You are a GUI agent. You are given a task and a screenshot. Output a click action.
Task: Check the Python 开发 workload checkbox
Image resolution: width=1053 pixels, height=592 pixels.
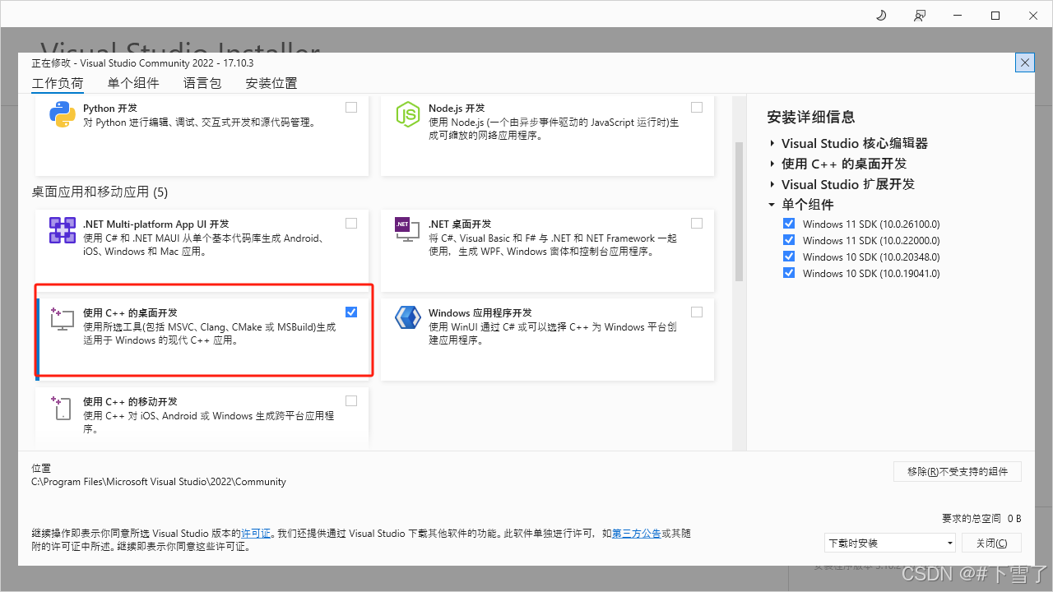(351, 107)
